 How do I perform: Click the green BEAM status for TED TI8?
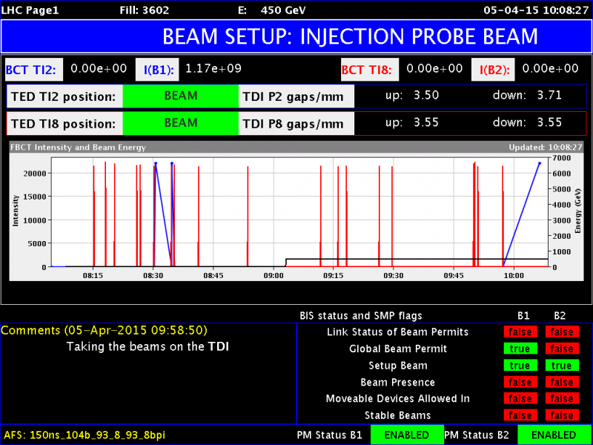(x=180, y=123)
